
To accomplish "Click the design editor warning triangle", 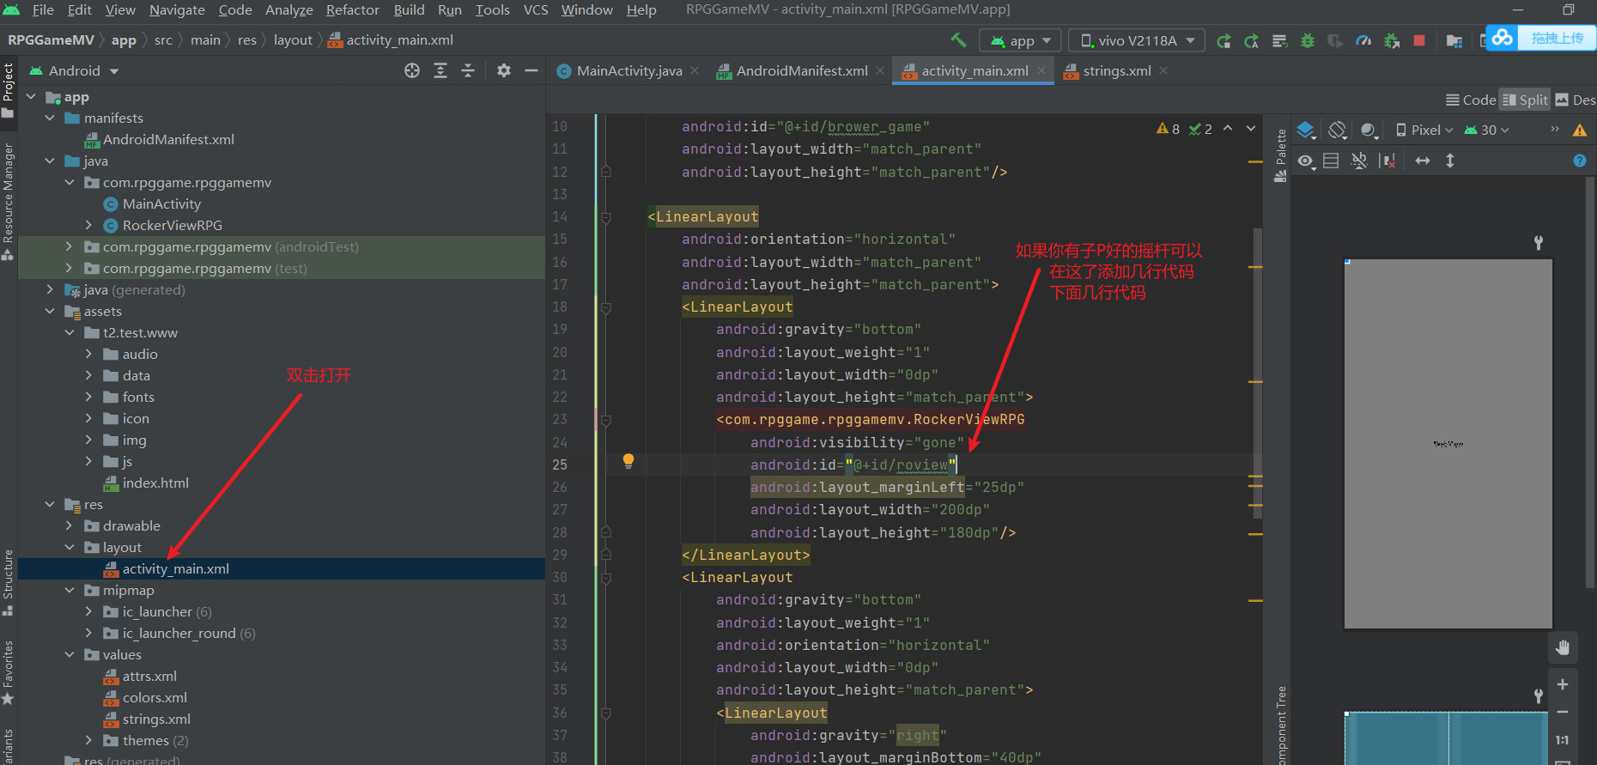I will pyautogui.click(x=1579, y=130).
